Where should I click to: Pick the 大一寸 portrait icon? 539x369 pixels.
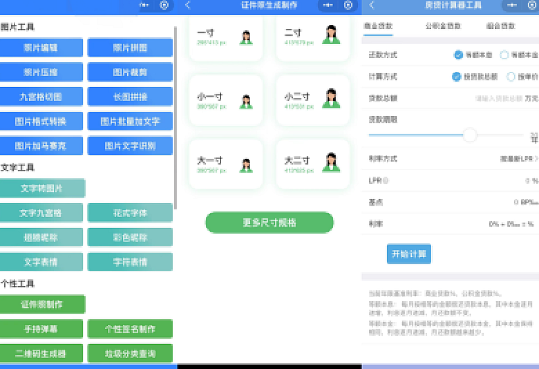point(246,165)
